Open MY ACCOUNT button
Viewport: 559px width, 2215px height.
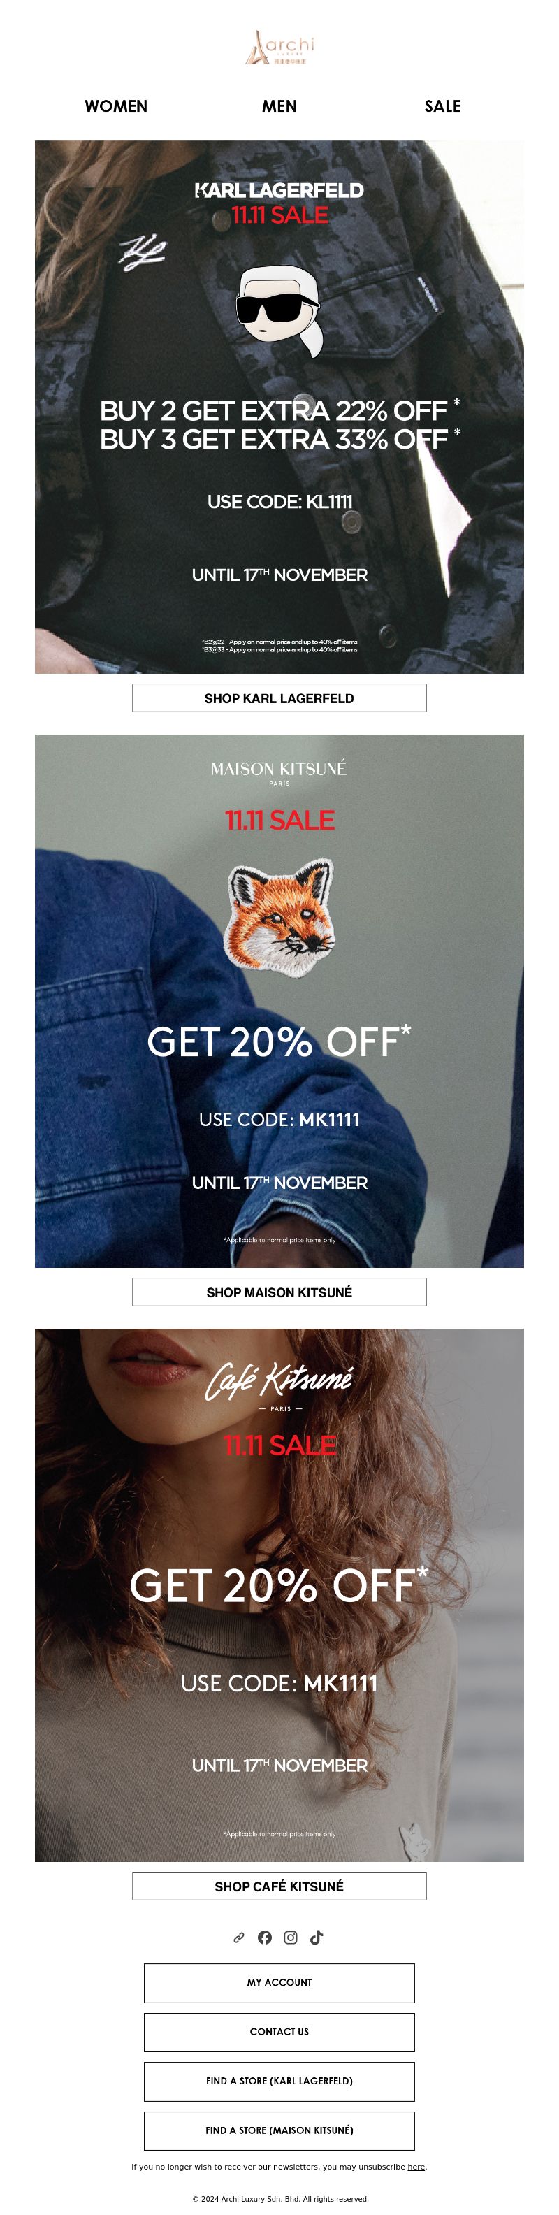pos(279,1983)
